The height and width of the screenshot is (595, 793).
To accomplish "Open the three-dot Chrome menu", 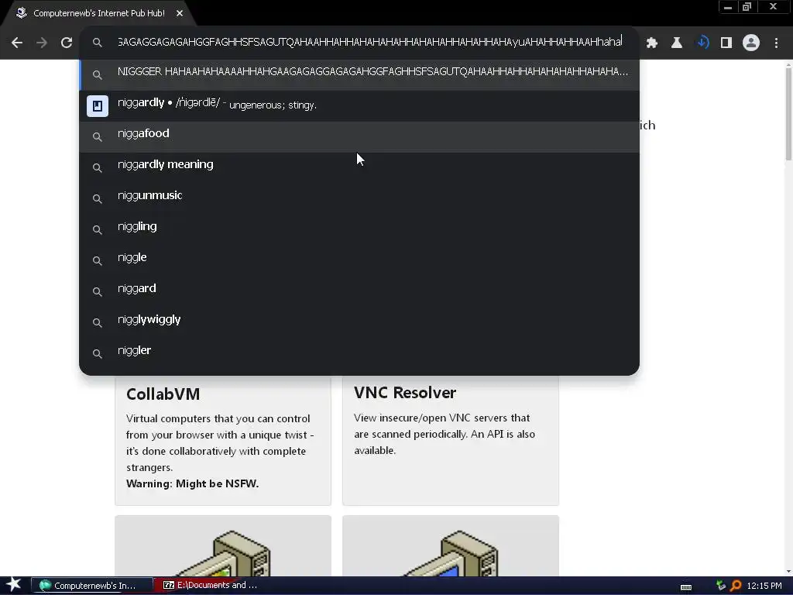I will coord(776,43).
